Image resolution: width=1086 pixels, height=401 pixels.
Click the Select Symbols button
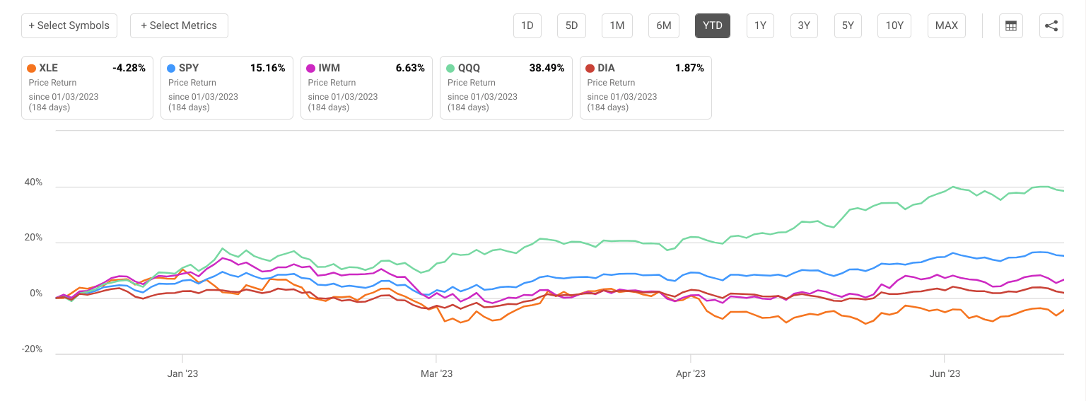[x=69, y=25]
